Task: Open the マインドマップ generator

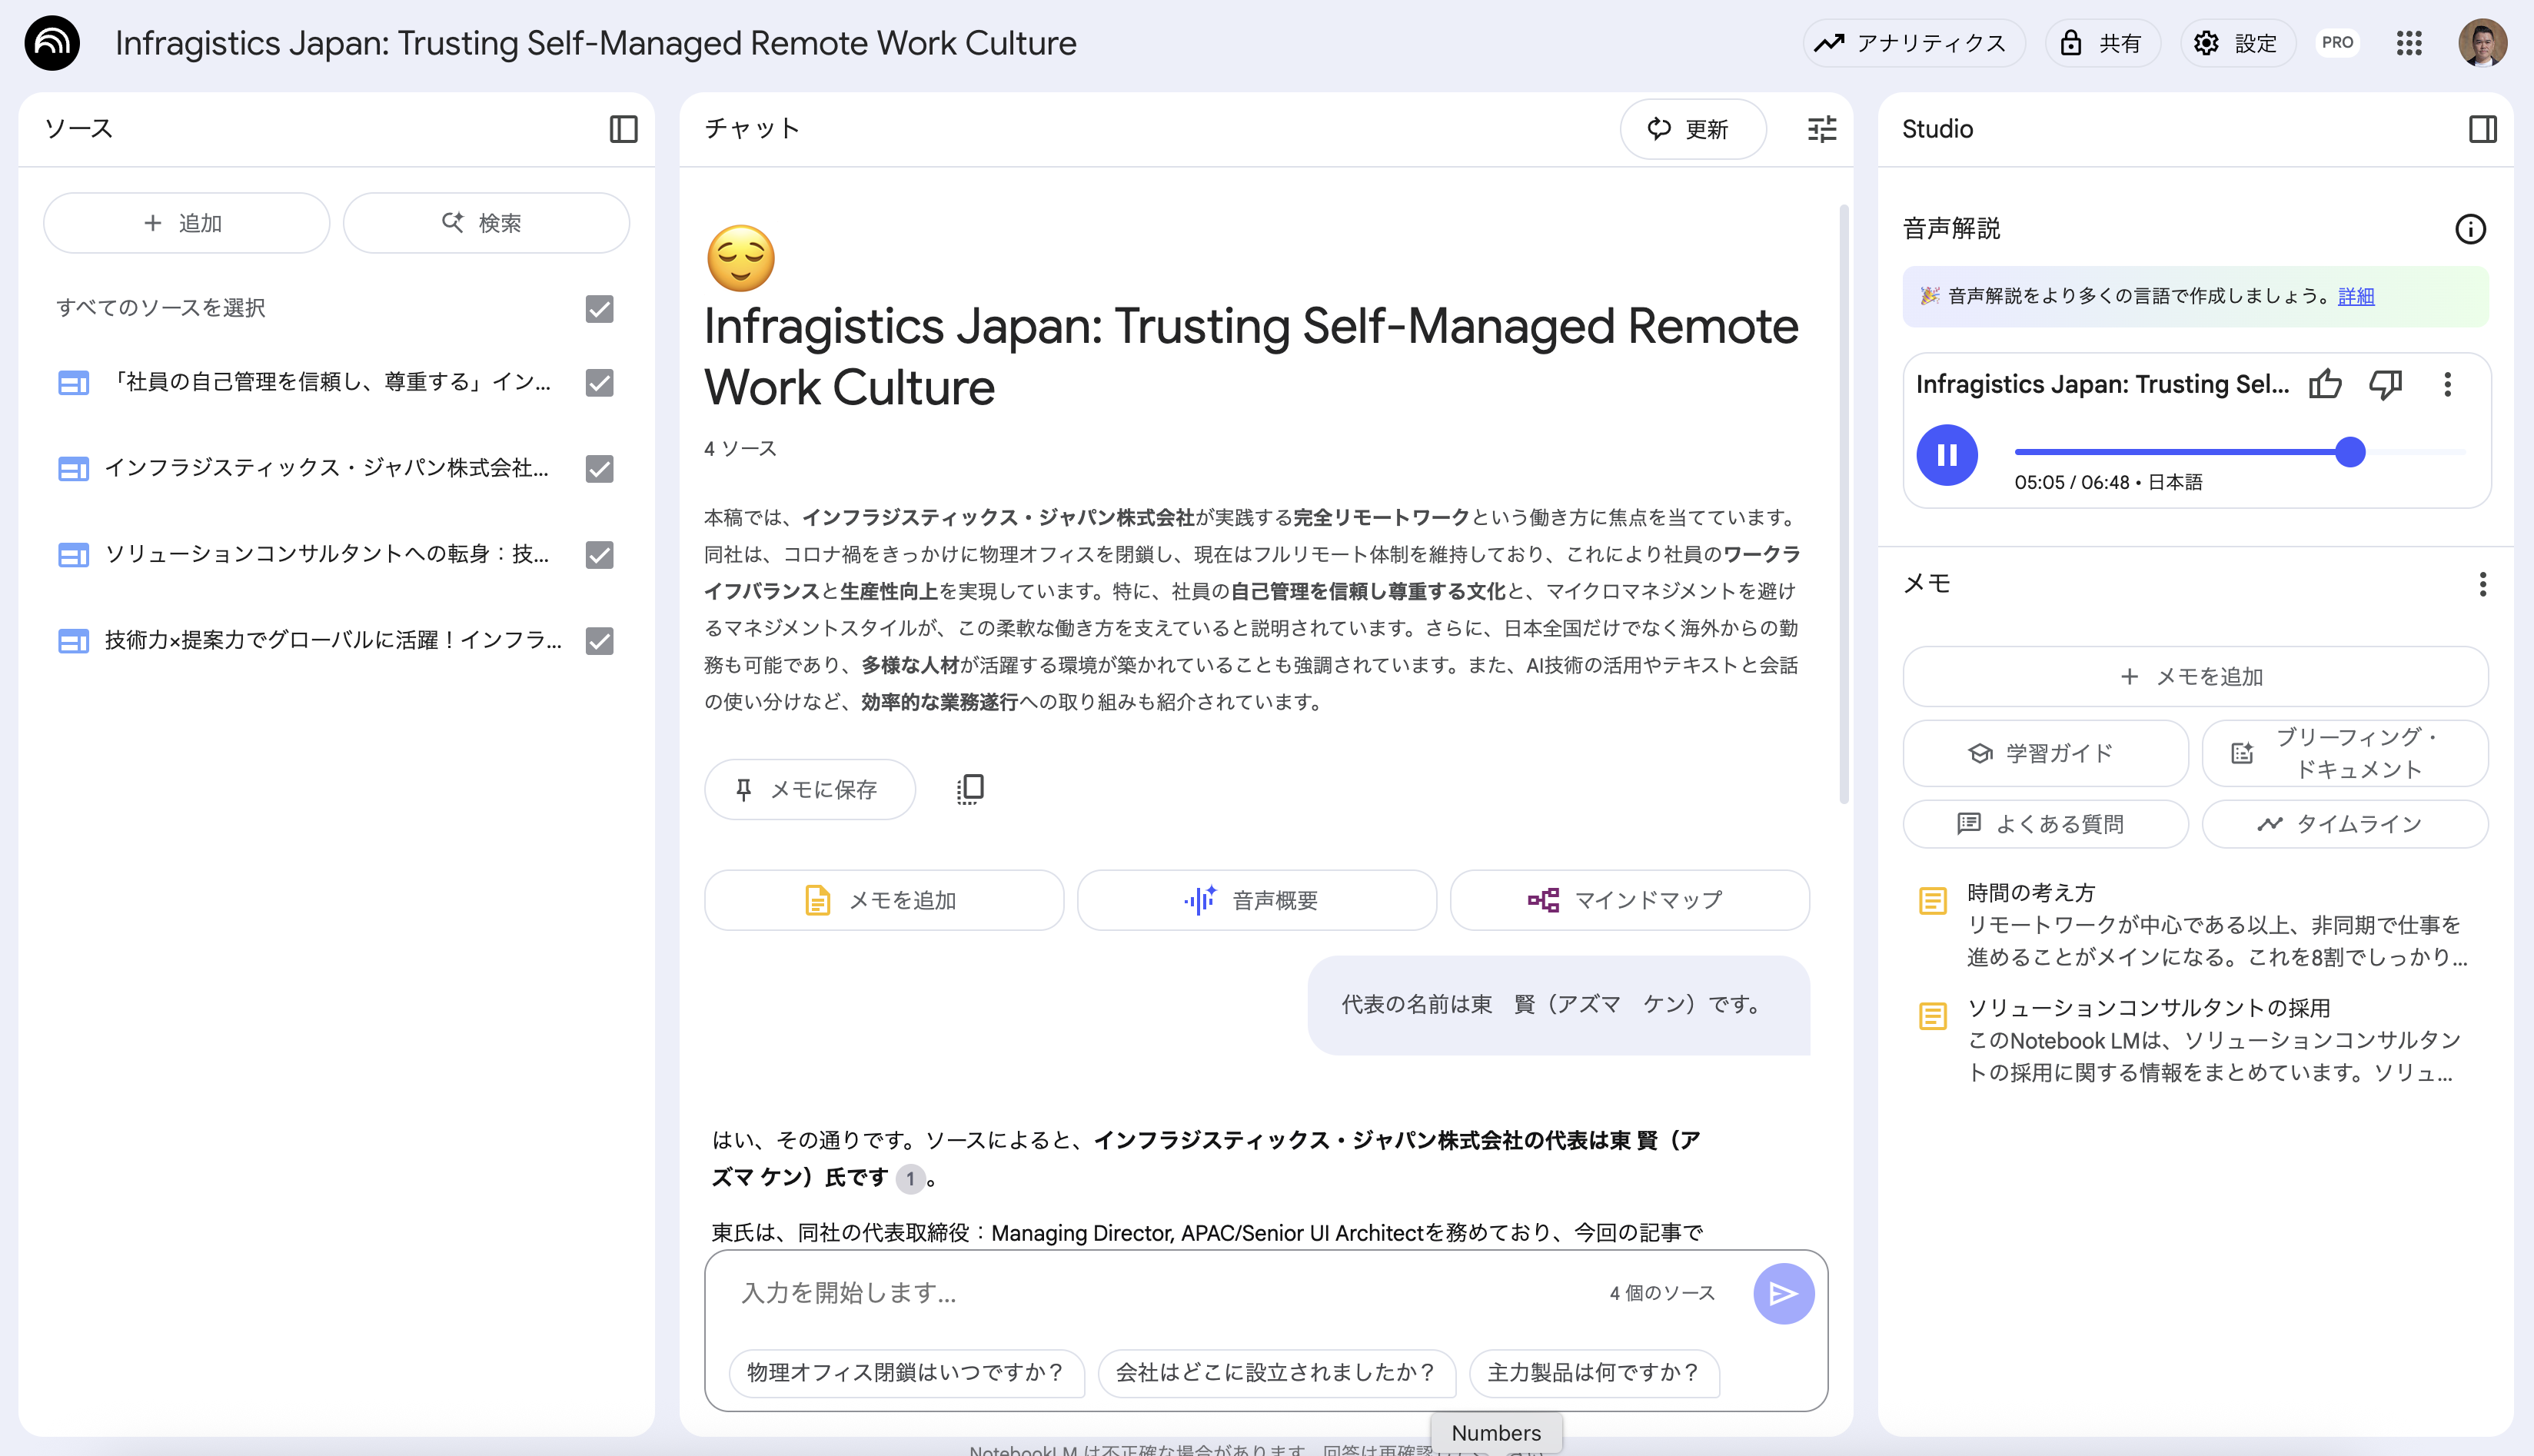Action: point(1628,899)
